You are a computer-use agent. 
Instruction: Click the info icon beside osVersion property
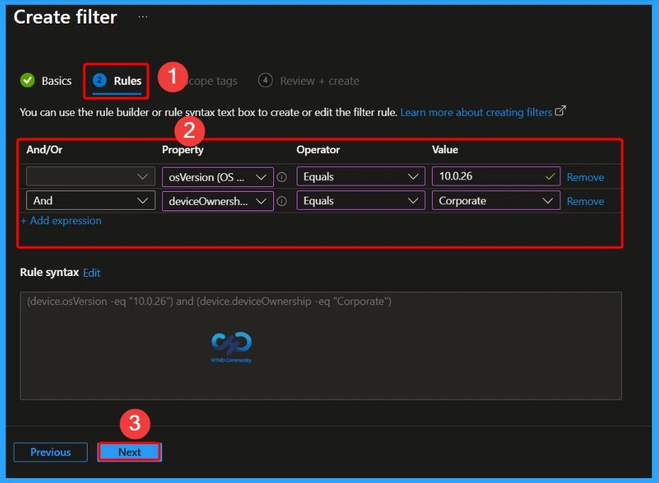pyautogui.click(x=282, y=177)
